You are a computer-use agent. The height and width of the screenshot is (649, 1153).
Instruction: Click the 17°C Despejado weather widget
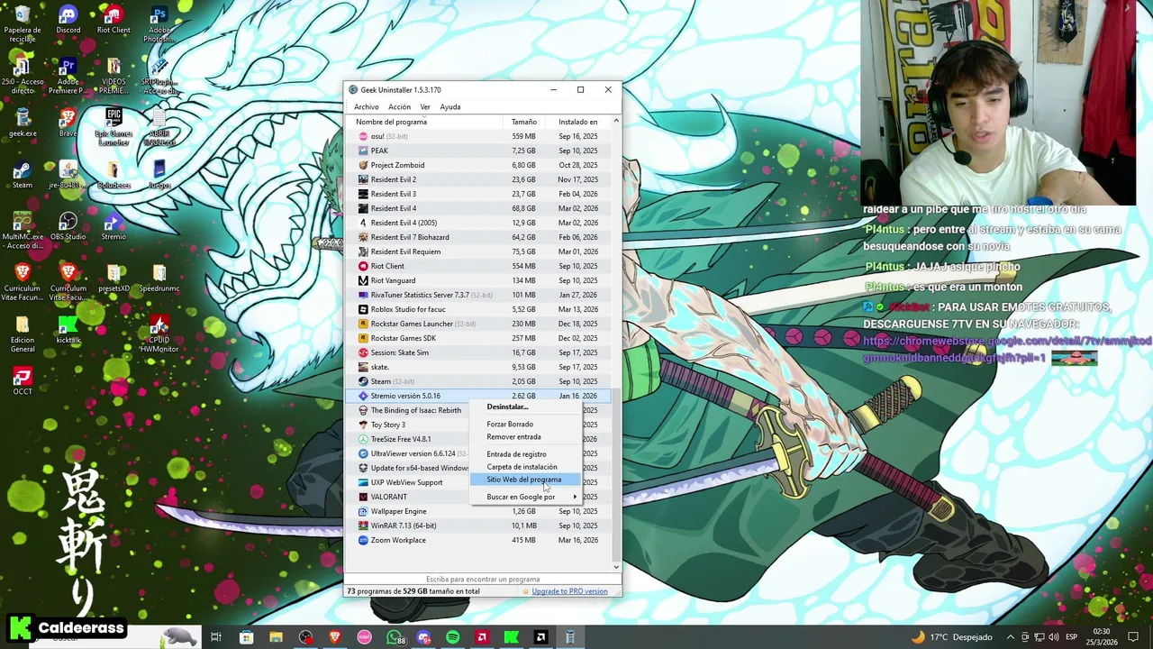(x=951, y=637)
